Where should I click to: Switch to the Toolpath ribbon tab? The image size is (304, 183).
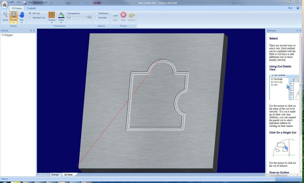pos(31,8)
